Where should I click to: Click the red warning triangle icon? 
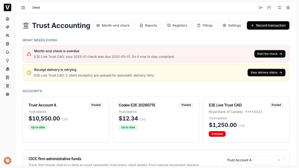[x=29, y=54]
